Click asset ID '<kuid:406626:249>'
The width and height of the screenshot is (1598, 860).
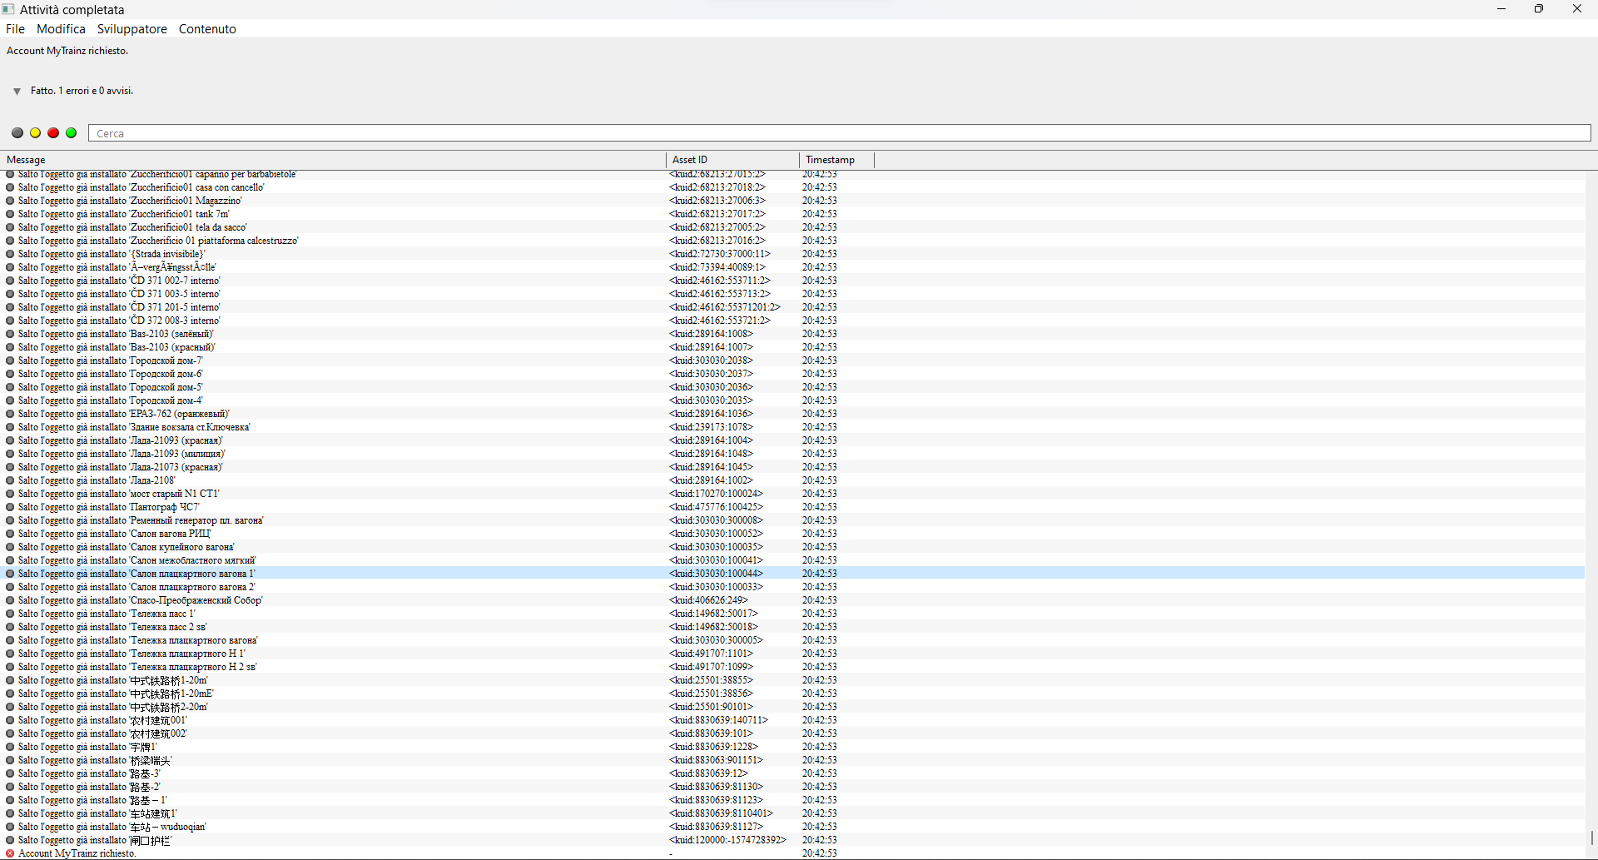tap(708, 600)
